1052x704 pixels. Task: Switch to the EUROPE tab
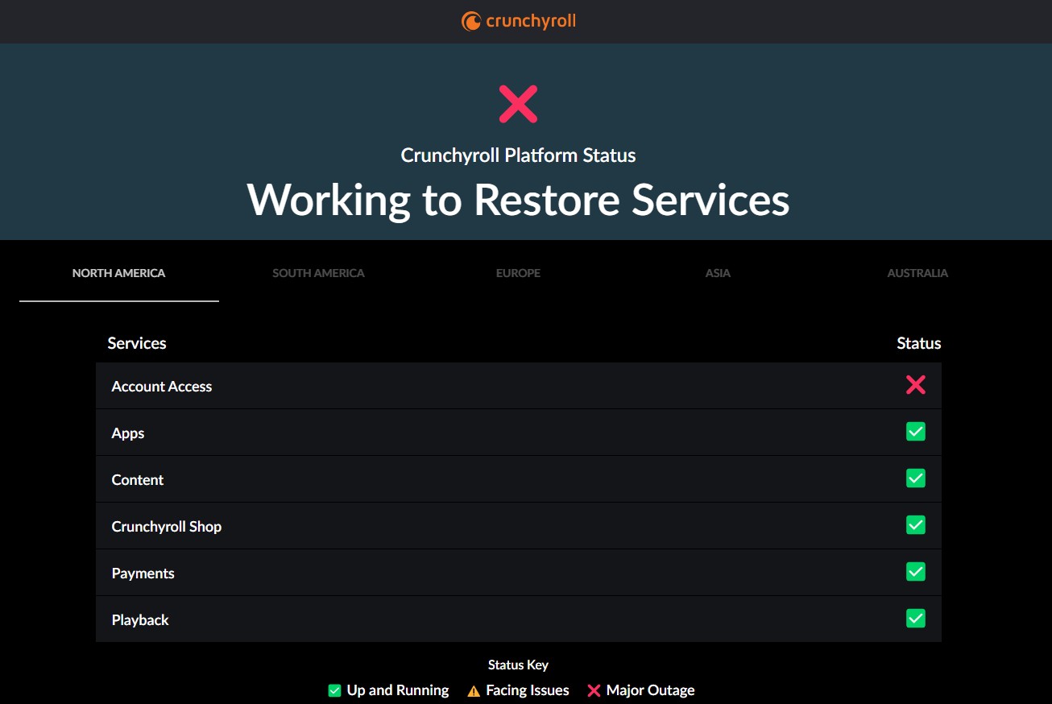pos(518,273)
